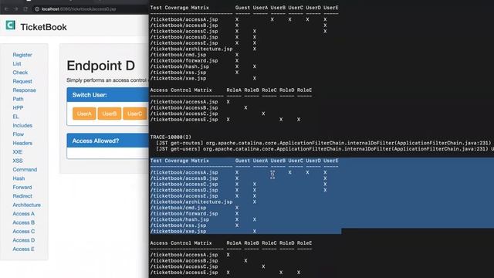
Task: Go to the Includes page
Action: [22, 125]
